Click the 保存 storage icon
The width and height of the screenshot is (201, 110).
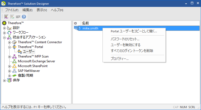tap(10, 80)
